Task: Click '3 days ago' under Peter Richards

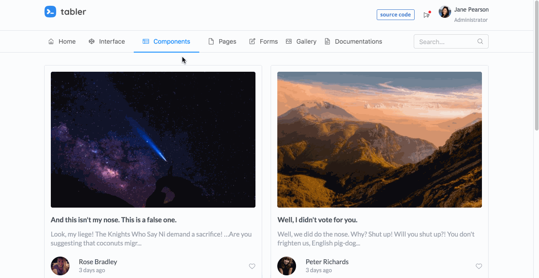Action: click(x=319, y=270)
